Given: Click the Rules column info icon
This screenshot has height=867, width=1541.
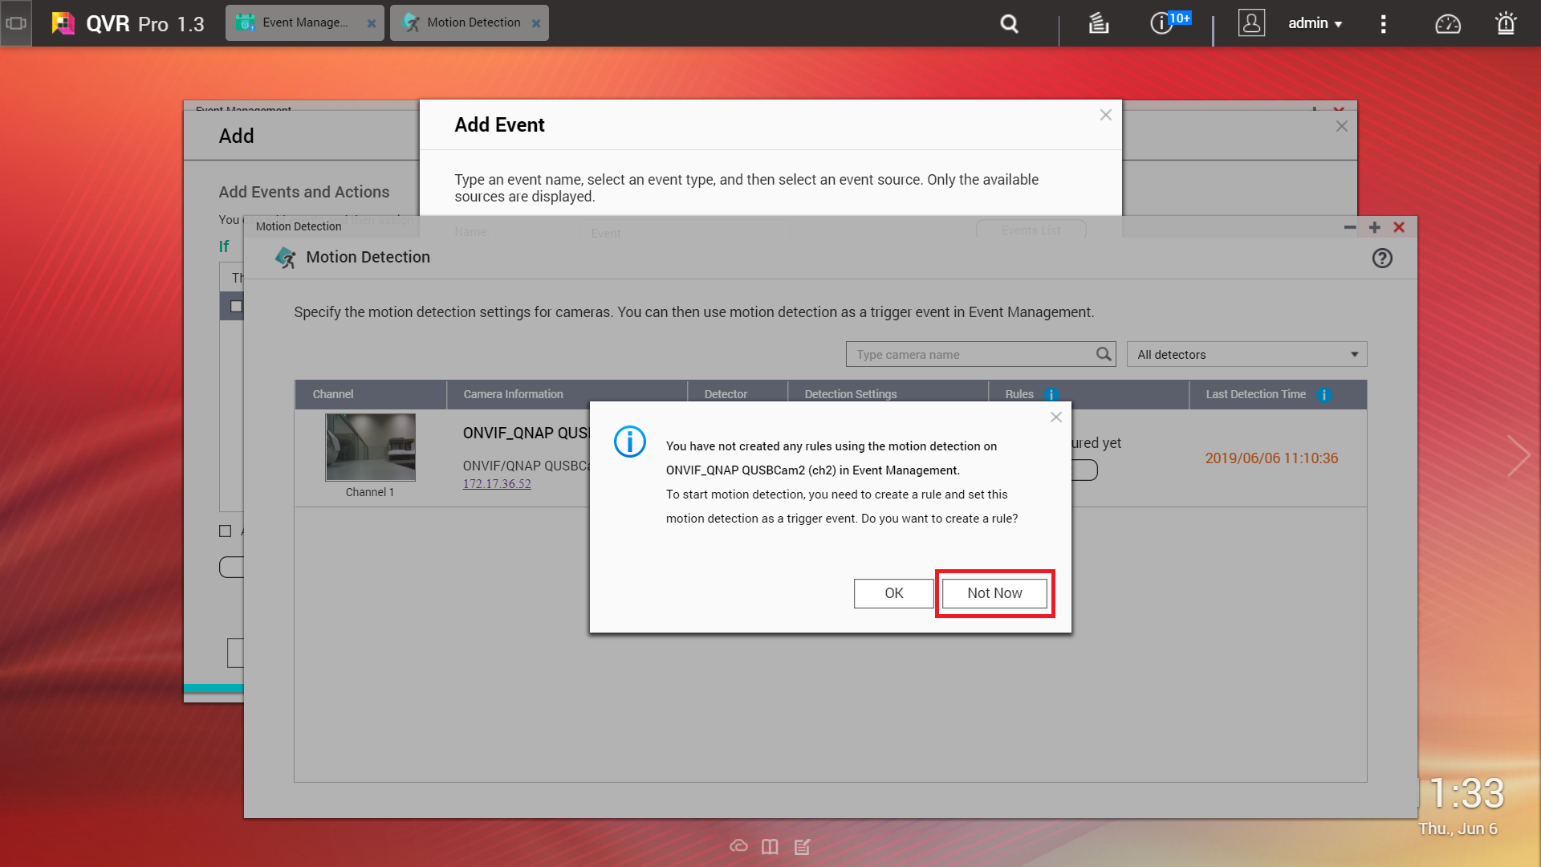Looking at the screenshot, I should tap(1051, 394).
